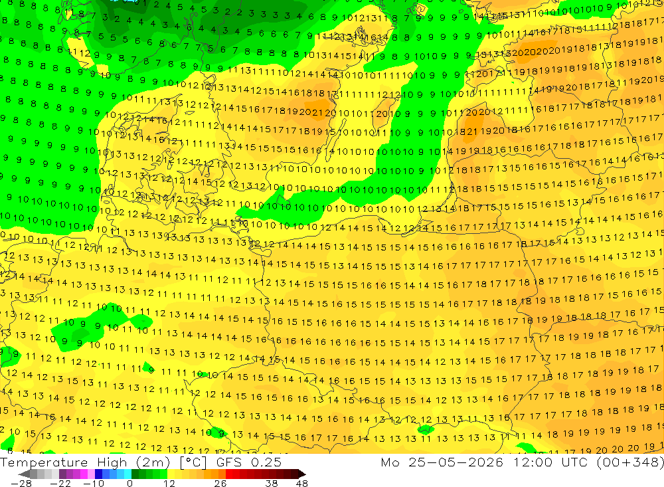Click the '26' legend scale label
This screenshot has height=487, width=664.
pos(220,483)
